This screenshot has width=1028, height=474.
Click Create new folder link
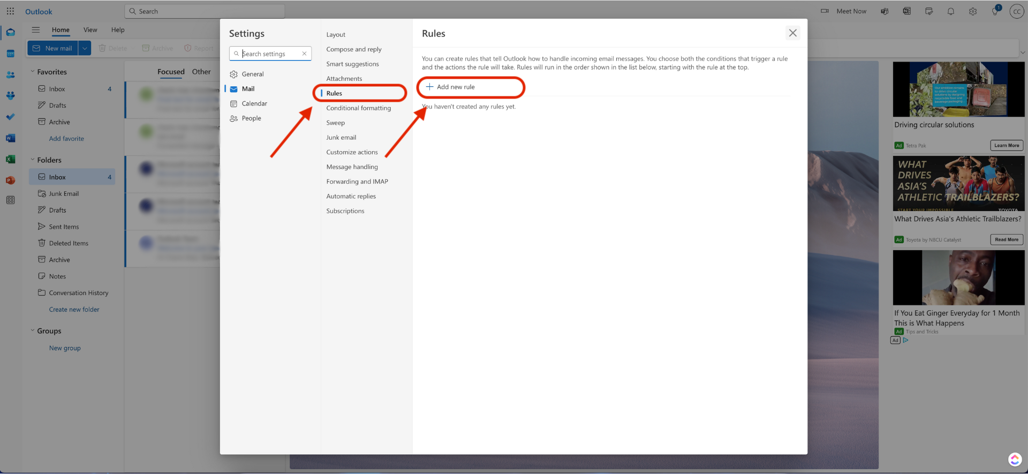point(74,310)
